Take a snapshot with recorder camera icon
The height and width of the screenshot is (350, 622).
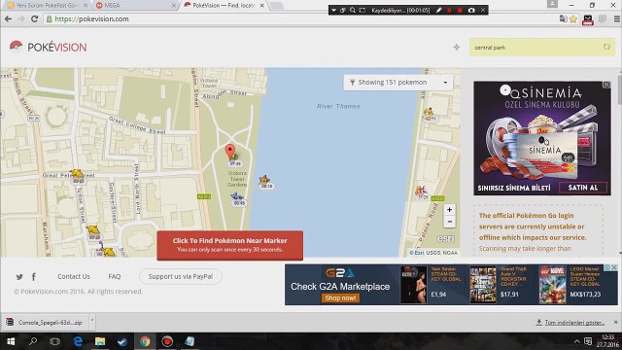pos(471,11)
